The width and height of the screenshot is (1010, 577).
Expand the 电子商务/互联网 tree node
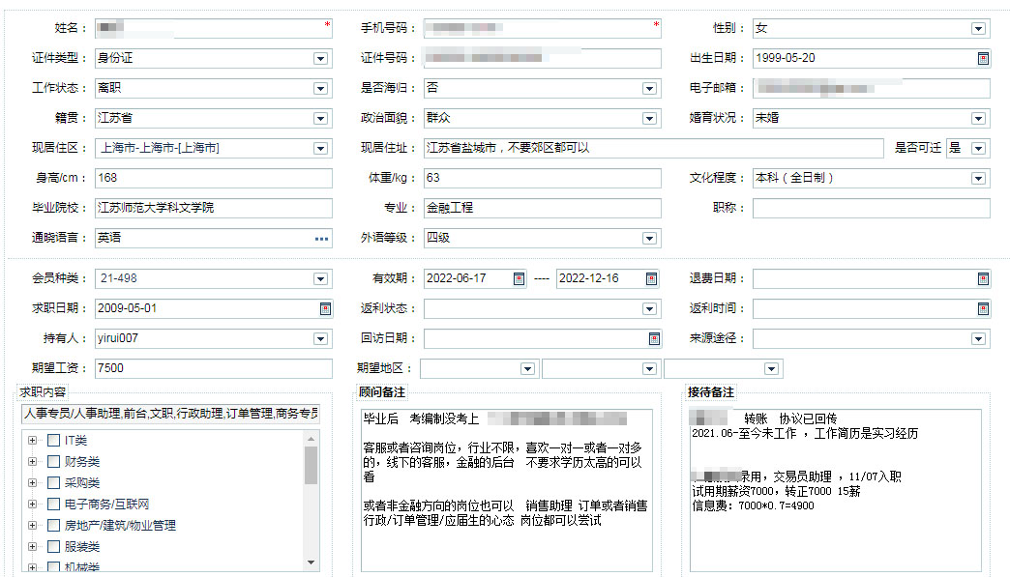(32, 504)
